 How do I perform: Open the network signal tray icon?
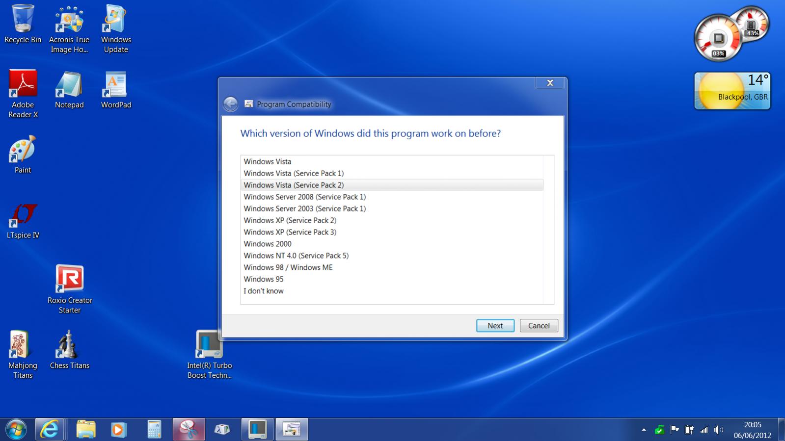(704, 430)
